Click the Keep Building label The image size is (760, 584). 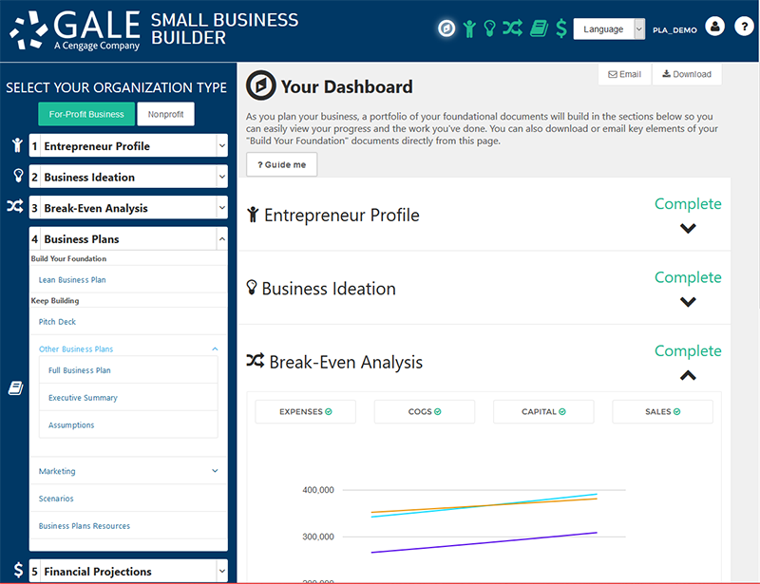(x=55, y=300)
